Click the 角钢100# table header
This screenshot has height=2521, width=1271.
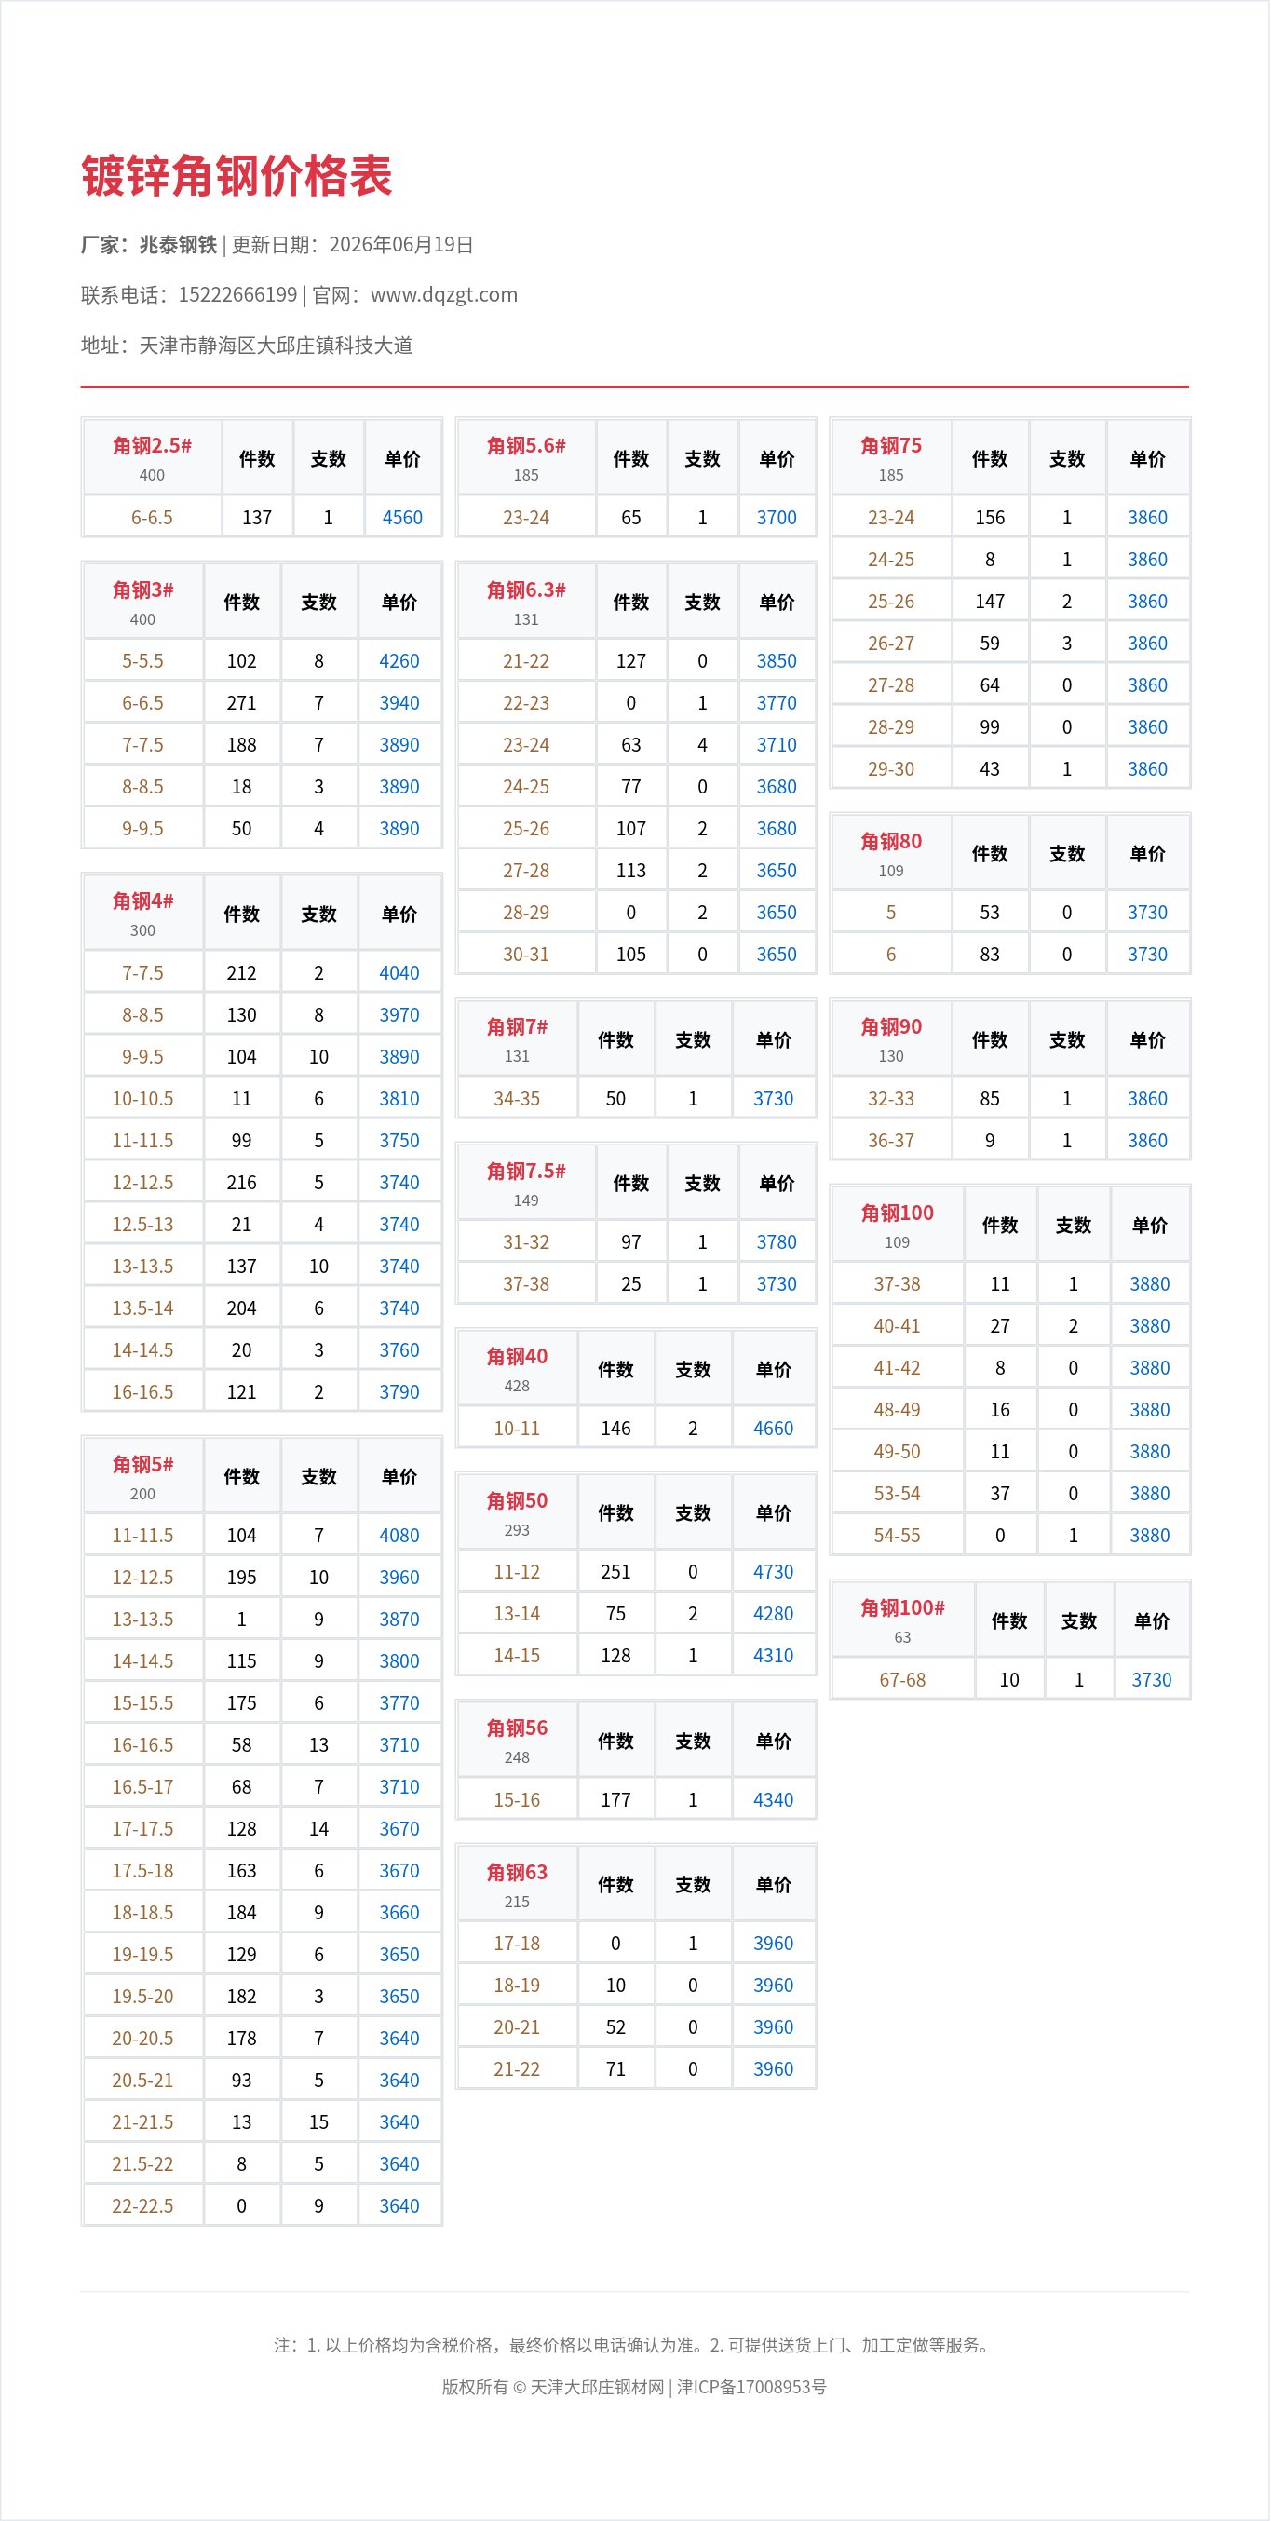click(902, 1620)
